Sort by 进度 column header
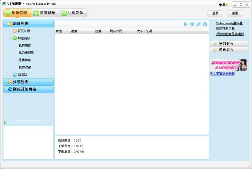This screenshot has height=169, width=252. click(x=74, y=31)
